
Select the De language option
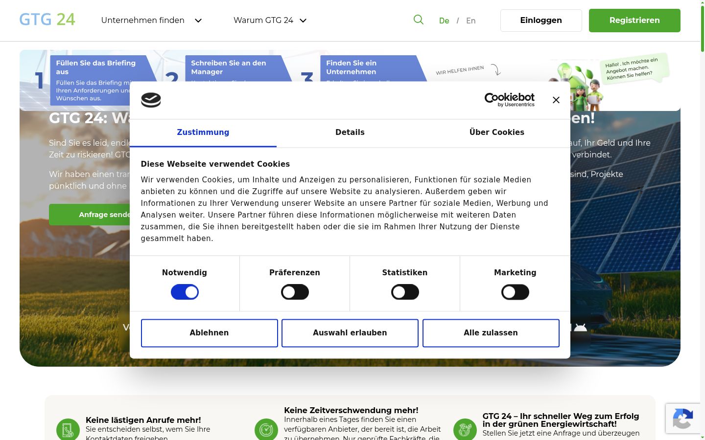click(x=444, y=21)
